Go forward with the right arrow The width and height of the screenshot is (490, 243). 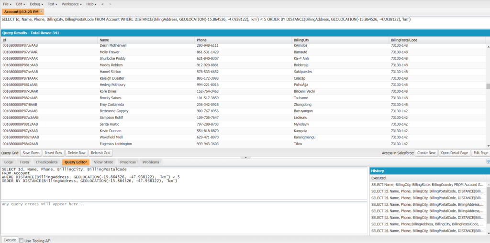click(x=111, y=4)
